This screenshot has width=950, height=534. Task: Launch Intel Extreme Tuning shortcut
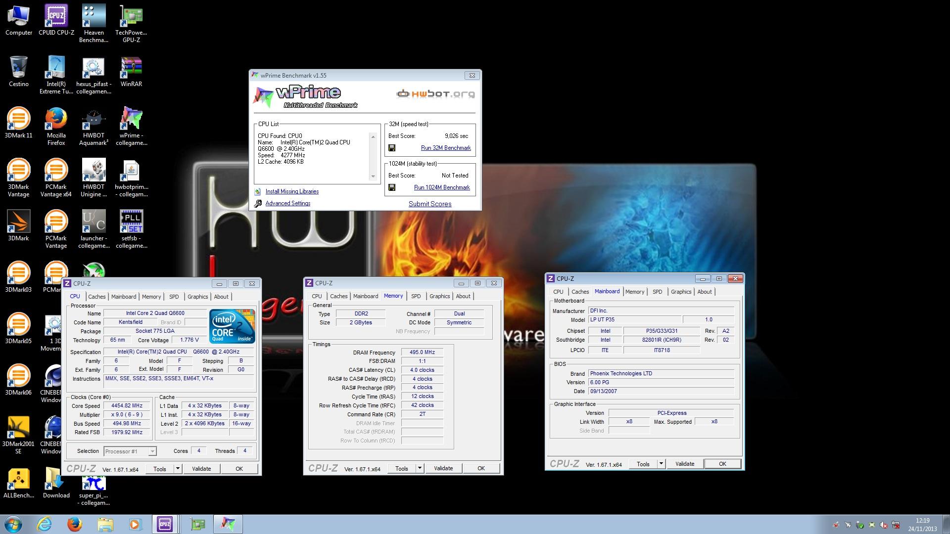[56, 75]
